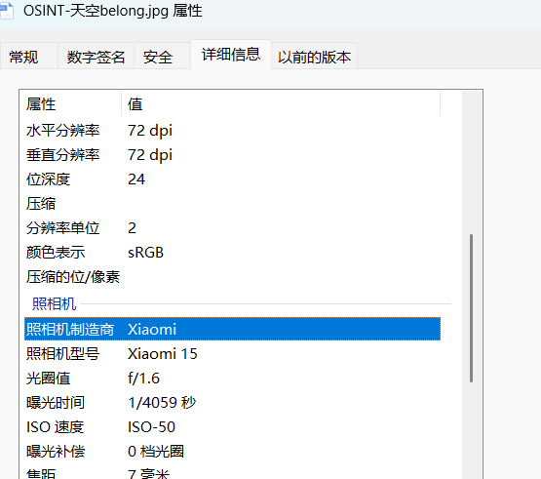Select the 曝光时间 row

click(232, 403)
